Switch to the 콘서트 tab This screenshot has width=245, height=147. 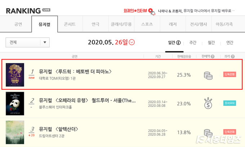click(x=70, y=24)
